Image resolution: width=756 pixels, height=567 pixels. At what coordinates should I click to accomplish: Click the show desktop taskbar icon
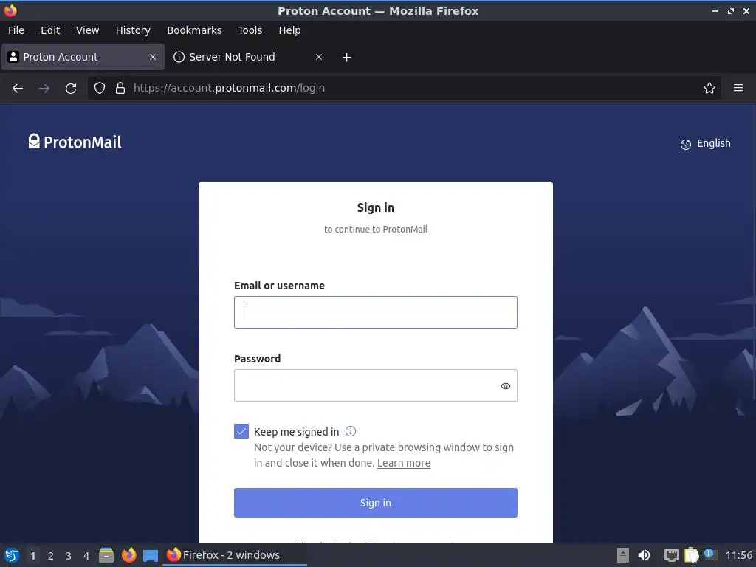pos(151,556)
